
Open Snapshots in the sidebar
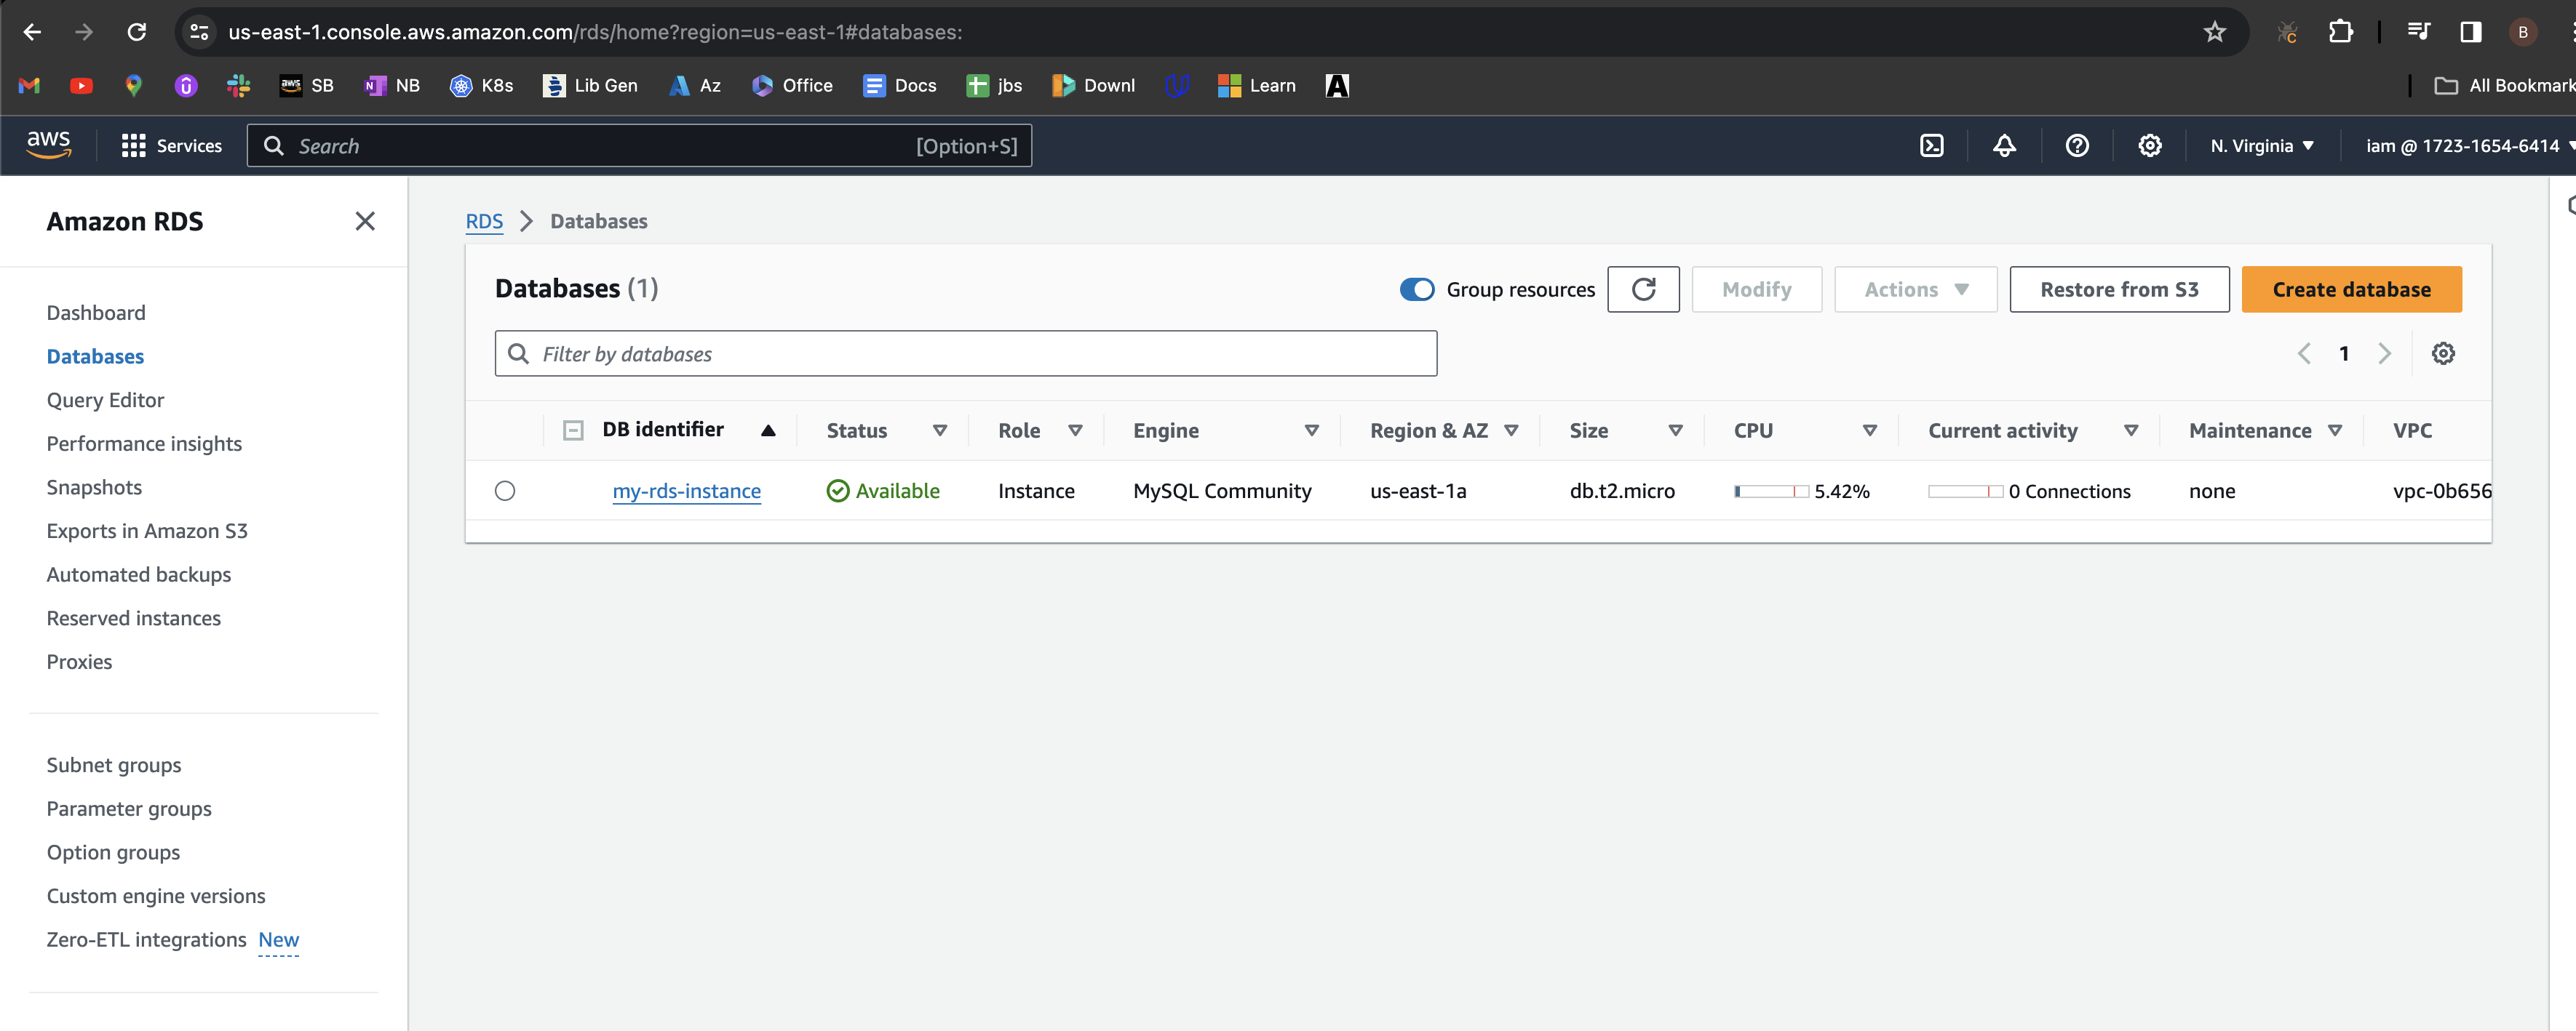click(x=94, y=488)
